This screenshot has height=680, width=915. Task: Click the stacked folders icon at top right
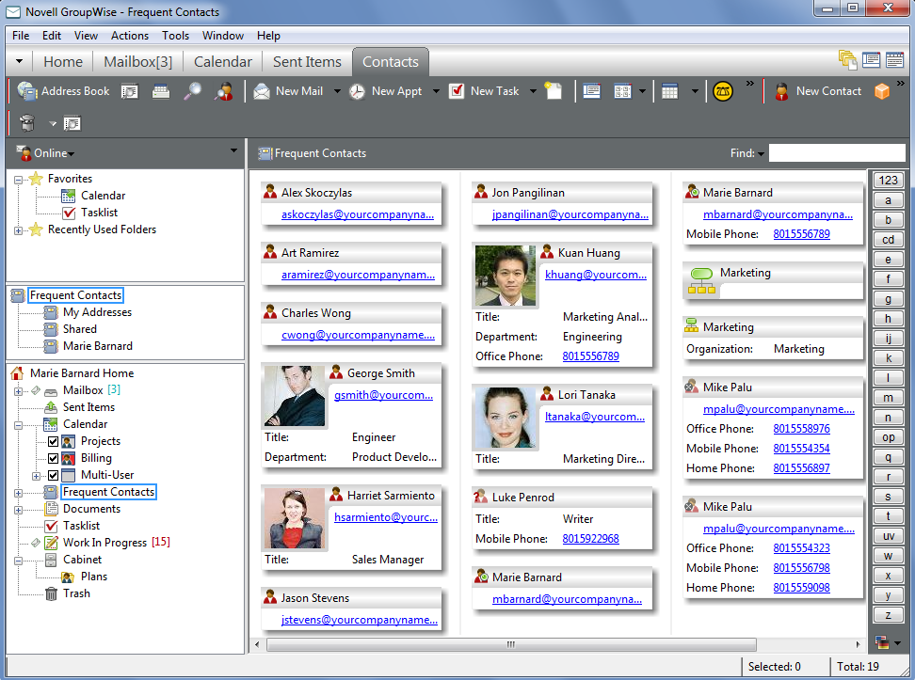[847, 59]
